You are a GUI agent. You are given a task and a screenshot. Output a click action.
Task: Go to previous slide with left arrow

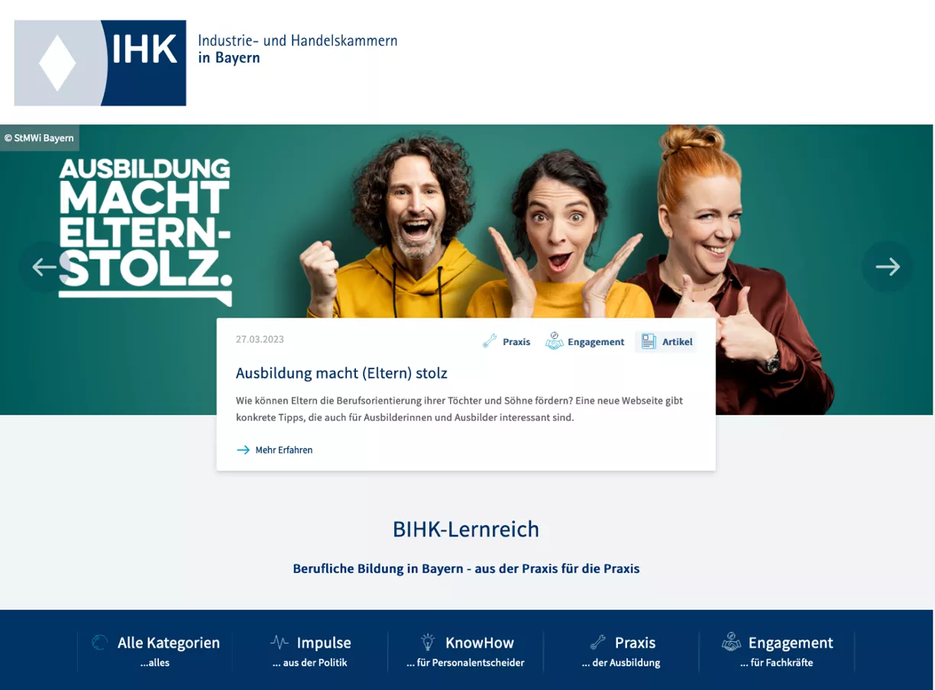44,266
